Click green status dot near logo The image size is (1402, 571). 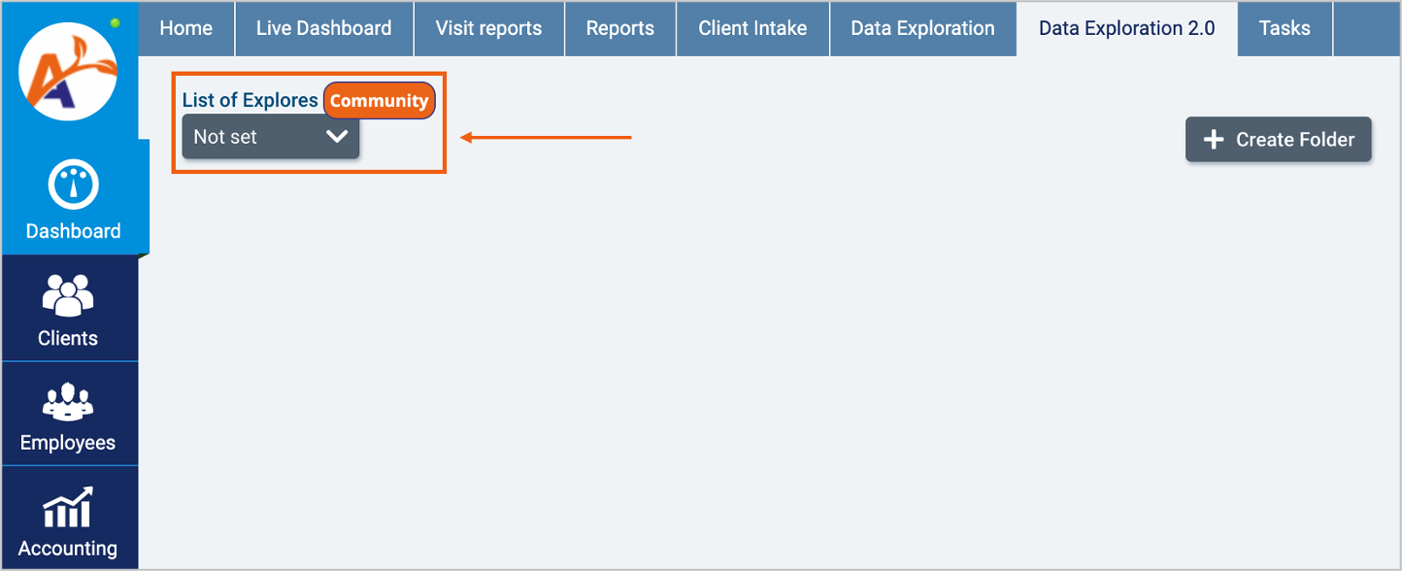pyautogui.click(x=115, y=22)
